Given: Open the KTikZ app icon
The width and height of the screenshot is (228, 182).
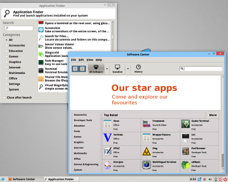Looking at the screenshot, I should tap(108, 151).
